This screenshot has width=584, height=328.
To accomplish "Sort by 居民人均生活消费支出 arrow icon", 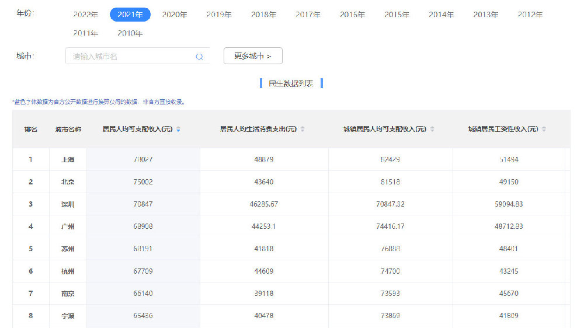I will click(303, 129).
